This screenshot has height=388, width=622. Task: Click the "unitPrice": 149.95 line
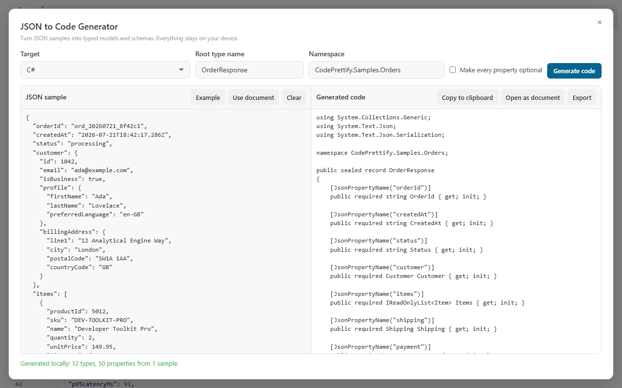pos(81,347)
